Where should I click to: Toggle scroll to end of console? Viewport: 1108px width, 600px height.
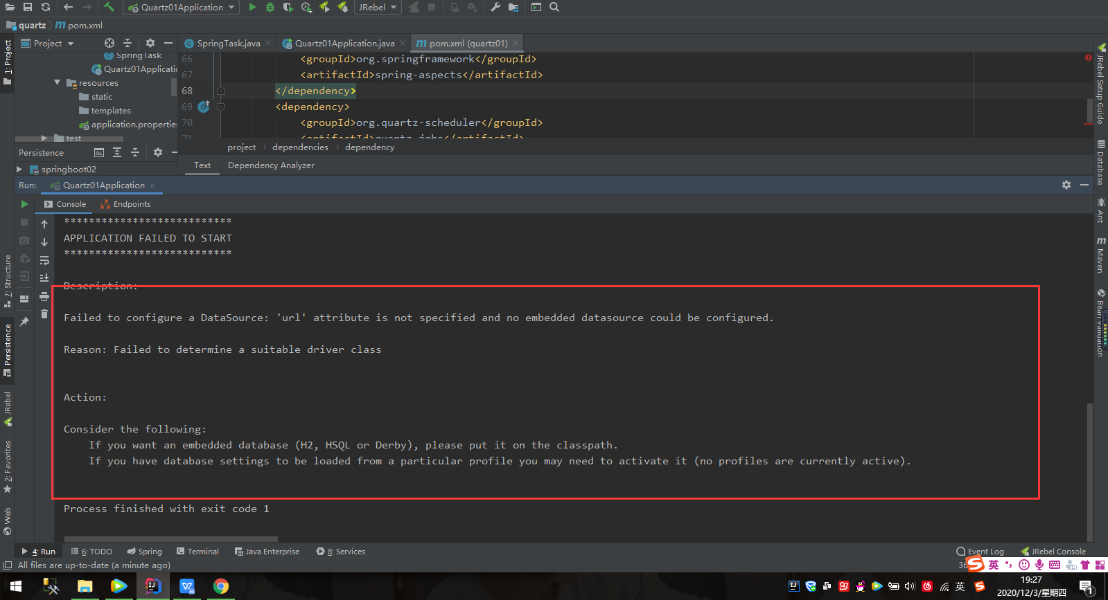44,278
